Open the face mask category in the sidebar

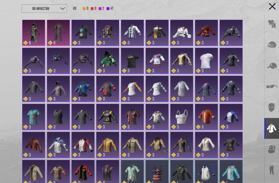coord(272,107)
